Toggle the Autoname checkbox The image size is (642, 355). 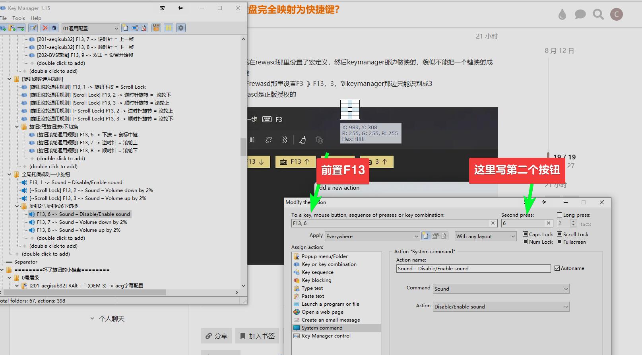(x=557, y=268)
